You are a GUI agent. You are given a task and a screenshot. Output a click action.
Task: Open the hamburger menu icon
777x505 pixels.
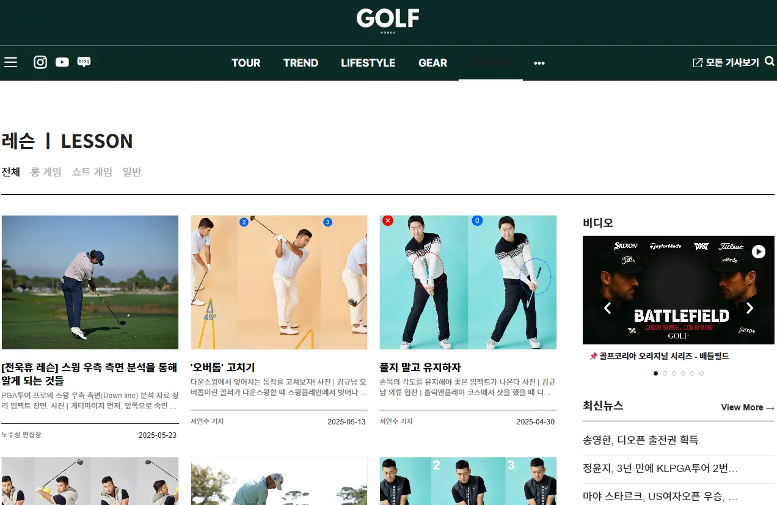click(x=10, y=62)
